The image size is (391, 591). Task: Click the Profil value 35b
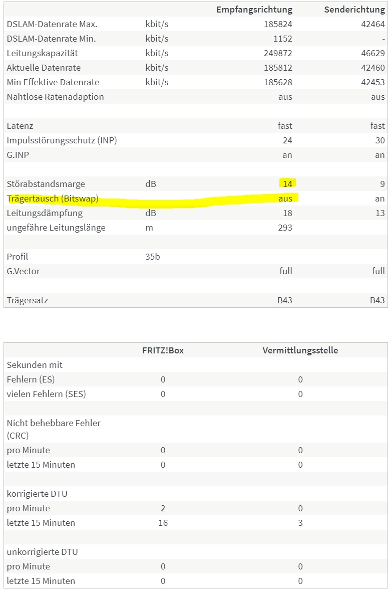click(x=153, y=257)
